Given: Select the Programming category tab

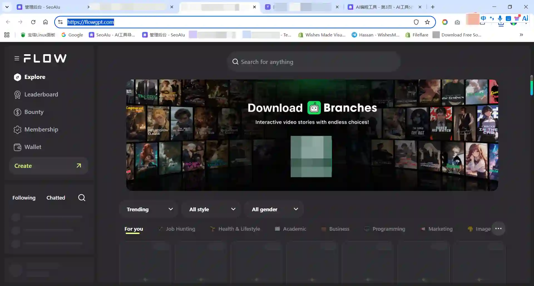Looking at the screenshot, I should pos(385,229).
